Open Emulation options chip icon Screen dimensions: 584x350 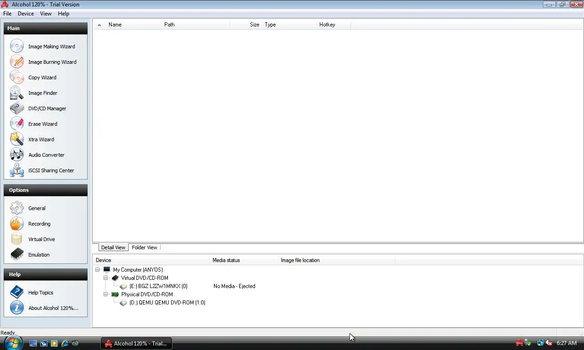17,255
